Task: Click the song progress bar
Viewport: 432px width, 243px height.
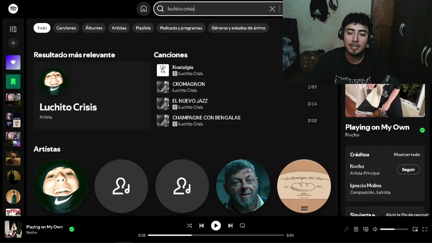Action: pos(216,235)
